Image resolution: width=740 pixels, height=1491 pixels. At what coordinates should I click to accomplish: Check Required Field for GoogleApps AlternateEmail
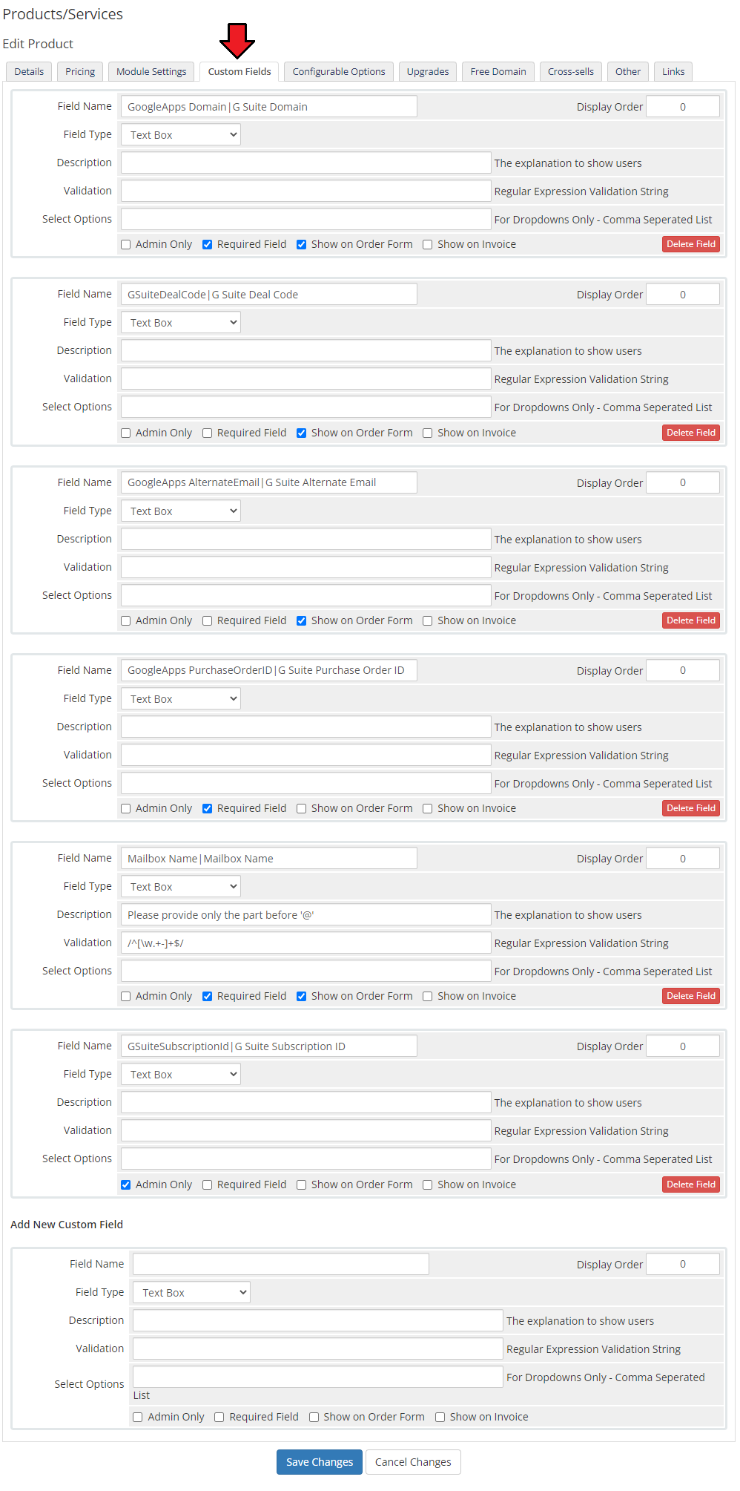pos(208,621)
